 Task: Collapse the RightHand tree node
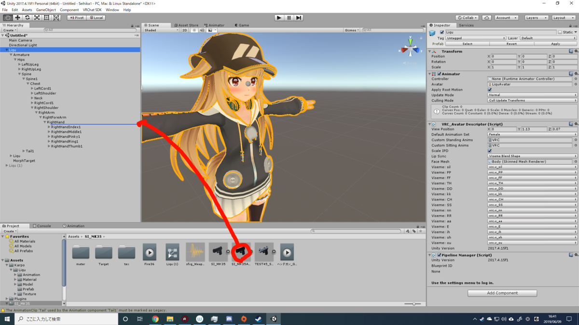point(45,122)
